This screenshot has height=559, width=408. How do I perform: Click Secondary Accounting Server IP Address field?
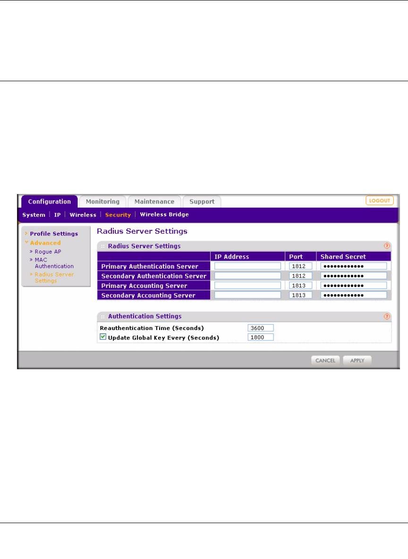coord(247,295)
